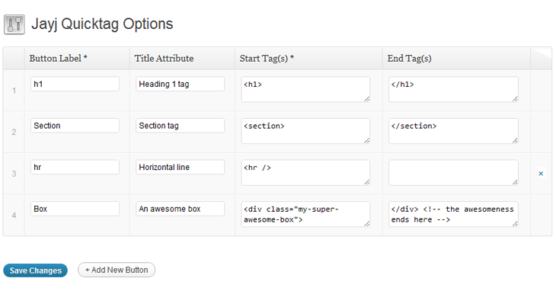Screen dimensions: 556x291
Task: Click the resize grip of section end tag box
Action: pos(515,141)
